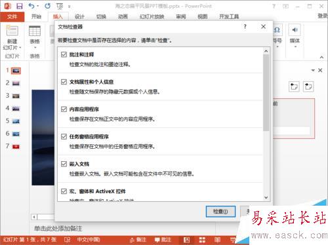Toggle the 批注和注释 checkbox
This screenshot has width=328, height=245.
[64, 54]
